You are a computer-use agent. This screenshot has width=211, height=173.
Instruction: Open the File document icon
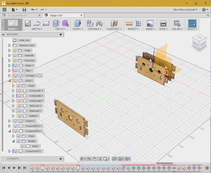[13, 10]
